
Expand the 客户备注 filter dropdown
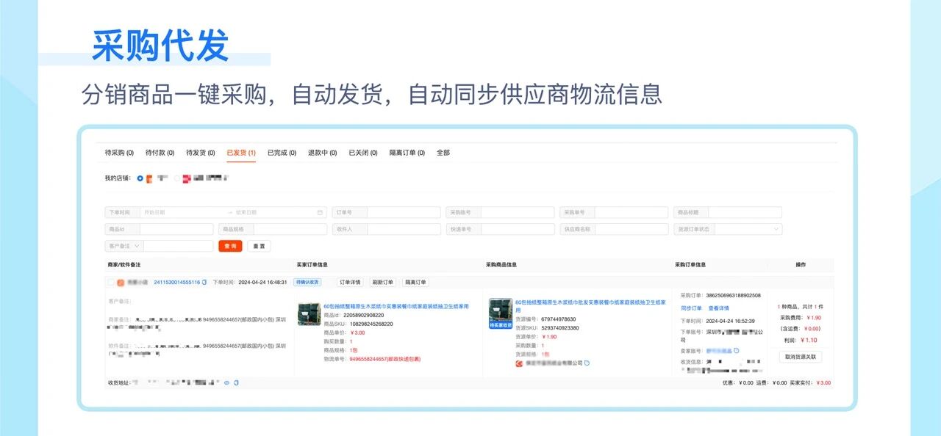(137, 246)
